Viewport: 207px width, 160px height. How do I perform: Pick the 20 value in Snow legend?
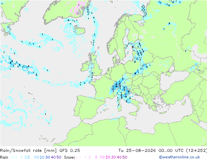tap(108, 157)
